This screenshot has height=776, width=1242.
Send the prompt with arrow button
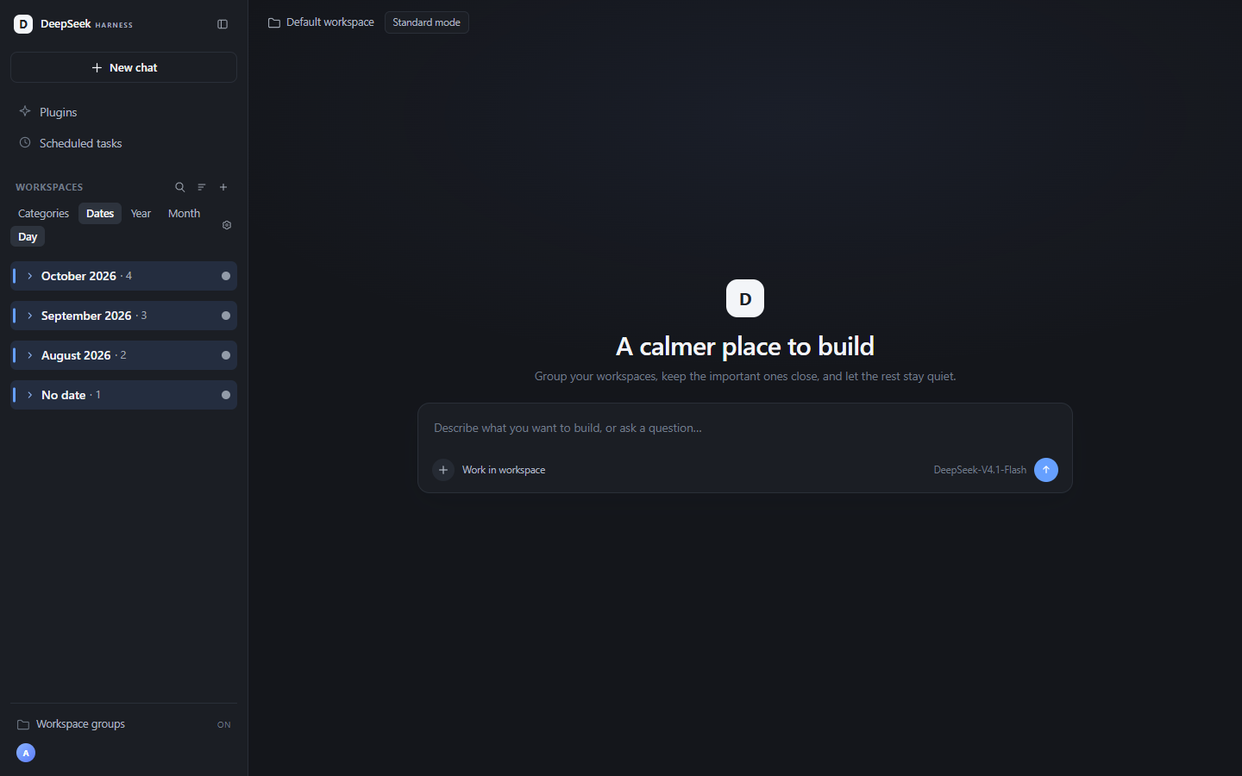click(x=1046, y=470)
